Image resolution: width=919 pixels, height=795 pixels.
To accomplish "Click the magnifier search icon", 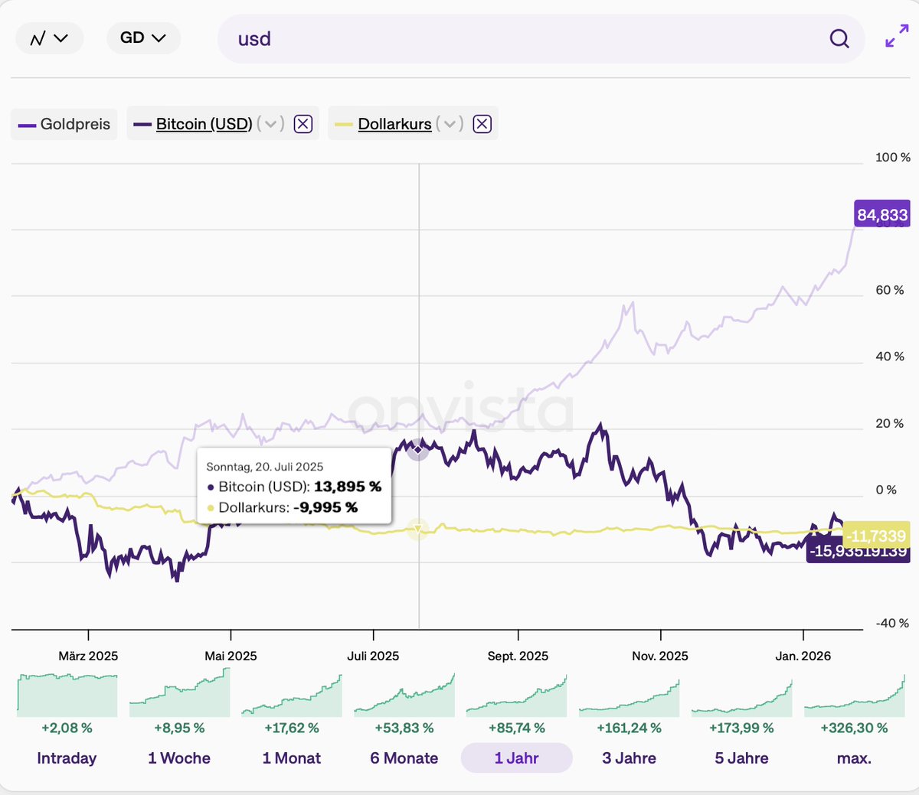I will tap(839, 37).
